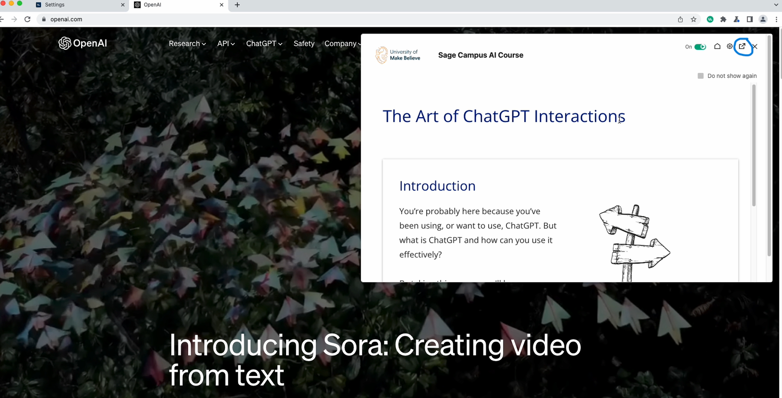Check the Do not show again box
The height and width of the screenshot is (398, 782).
click(x=700, y=76)
